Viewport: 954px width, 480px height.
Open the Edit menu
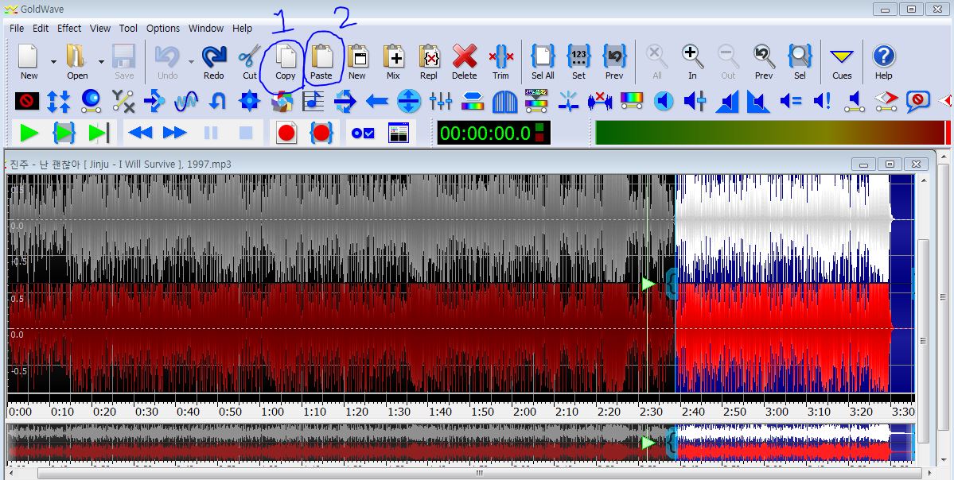[41, 28]
